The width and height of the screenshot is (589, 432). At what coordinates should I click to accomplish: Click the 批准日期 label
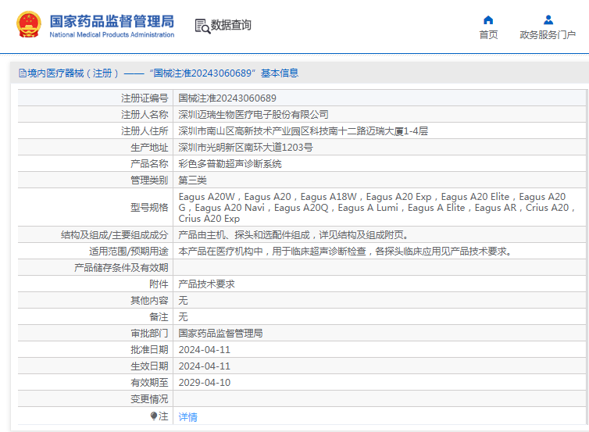pyautogui.click(x=149, y=350)
